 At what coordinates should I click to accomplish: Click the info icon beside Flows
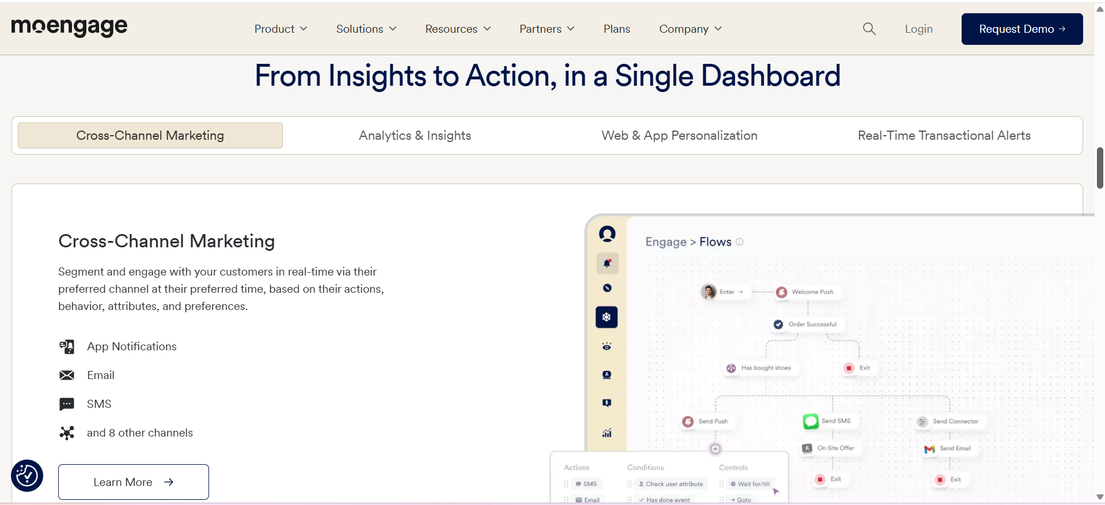pos(740,242)
